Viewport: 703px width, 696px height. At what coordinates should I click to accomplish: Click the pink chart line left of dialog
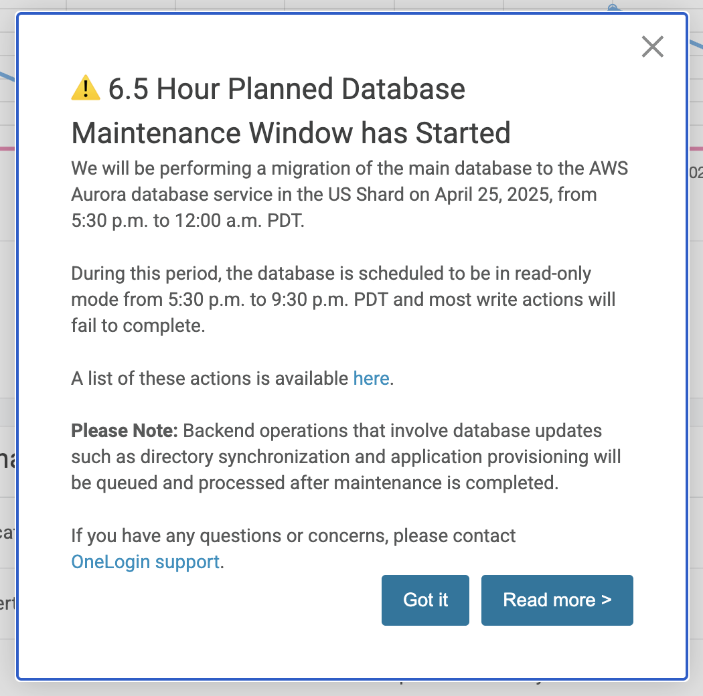(x=7, y=149)
